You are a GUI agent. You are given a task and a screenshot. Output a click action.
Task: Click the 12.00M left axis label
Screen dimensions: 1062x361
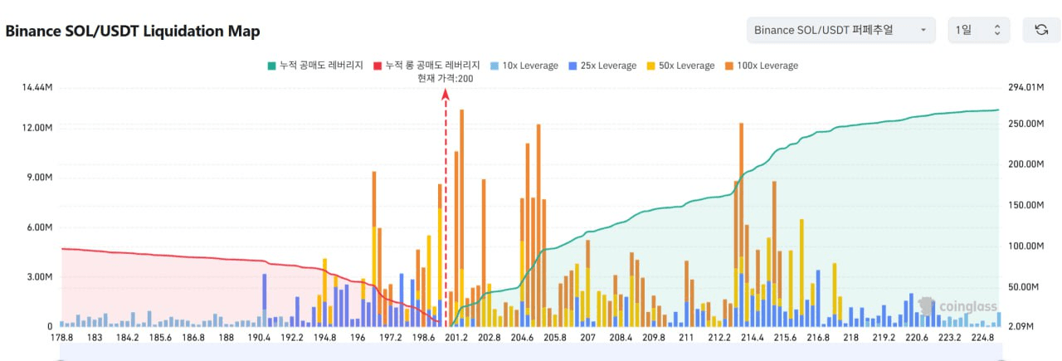(39, 128)
